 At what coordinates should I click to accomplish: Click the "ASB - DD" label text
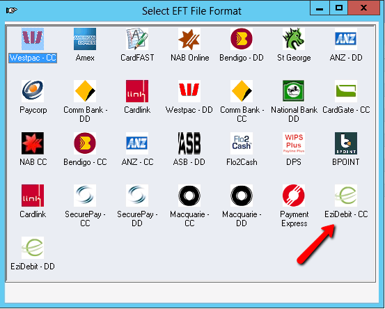coord(189,162)
